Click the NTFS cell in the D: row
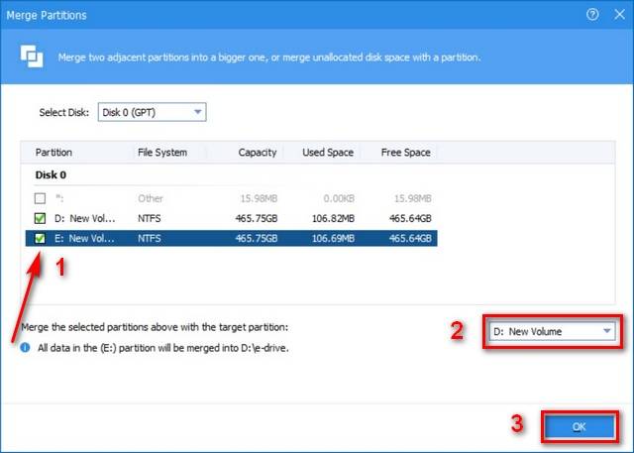Viewport: 634px width, 453px height. tap(152, 218)
